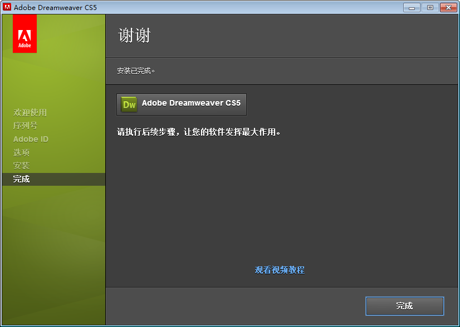
Task: Close the Adobe Dreamweaver CS5 installer
Action: point(448,8)
